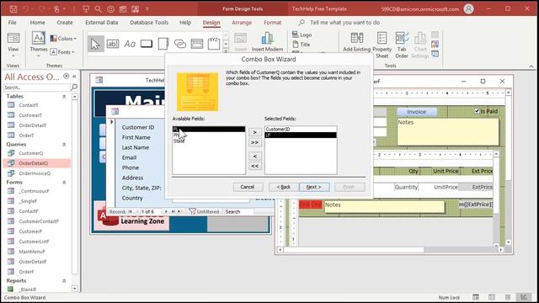539x303 pixels.
Task: Switch to the Database Tools tab
Action: [149, 23]
